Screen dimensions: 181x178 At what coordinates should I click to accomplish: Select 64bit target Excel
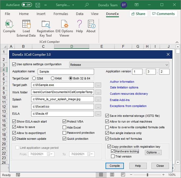(x=52, y=78)
